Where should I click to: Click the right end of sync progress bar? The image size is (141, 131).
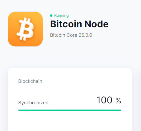120,110
